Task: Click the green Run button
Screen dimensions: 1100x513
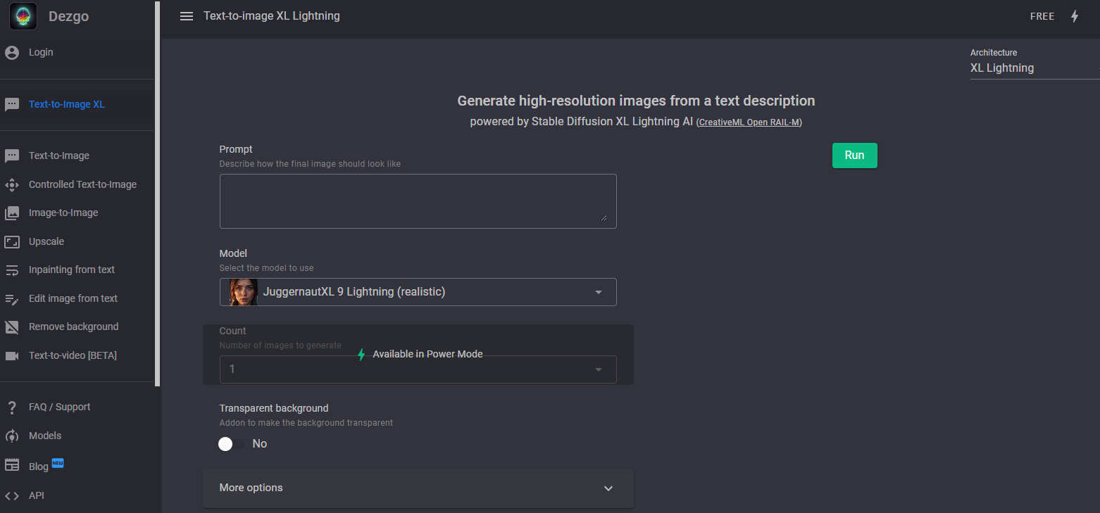Action: point(854,156)
